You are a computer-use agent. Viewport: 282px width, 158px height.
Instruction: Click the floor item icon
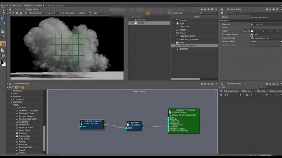[x=178, y=42]
